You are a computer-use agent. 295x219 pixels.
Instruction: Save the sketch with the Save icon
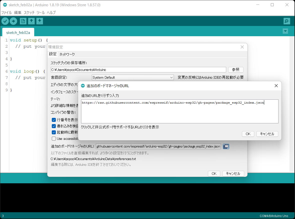[x=40, y=21]
